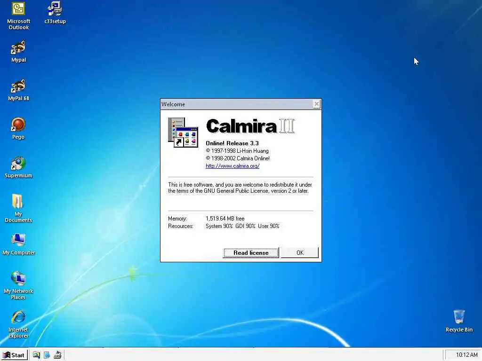Open the Microsoft Outlook desktop icon
Image resolution: width=482 pixels, height=361 pixels.
click(18, 16)
